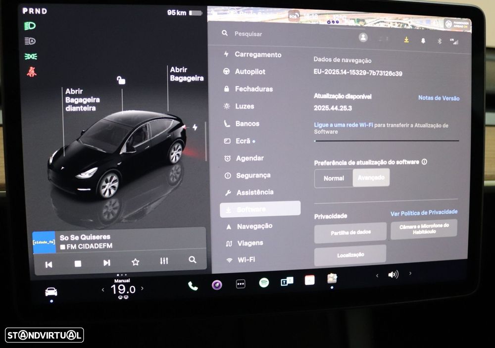Tap the LTE signal strength icon

[x=454, y=42]
